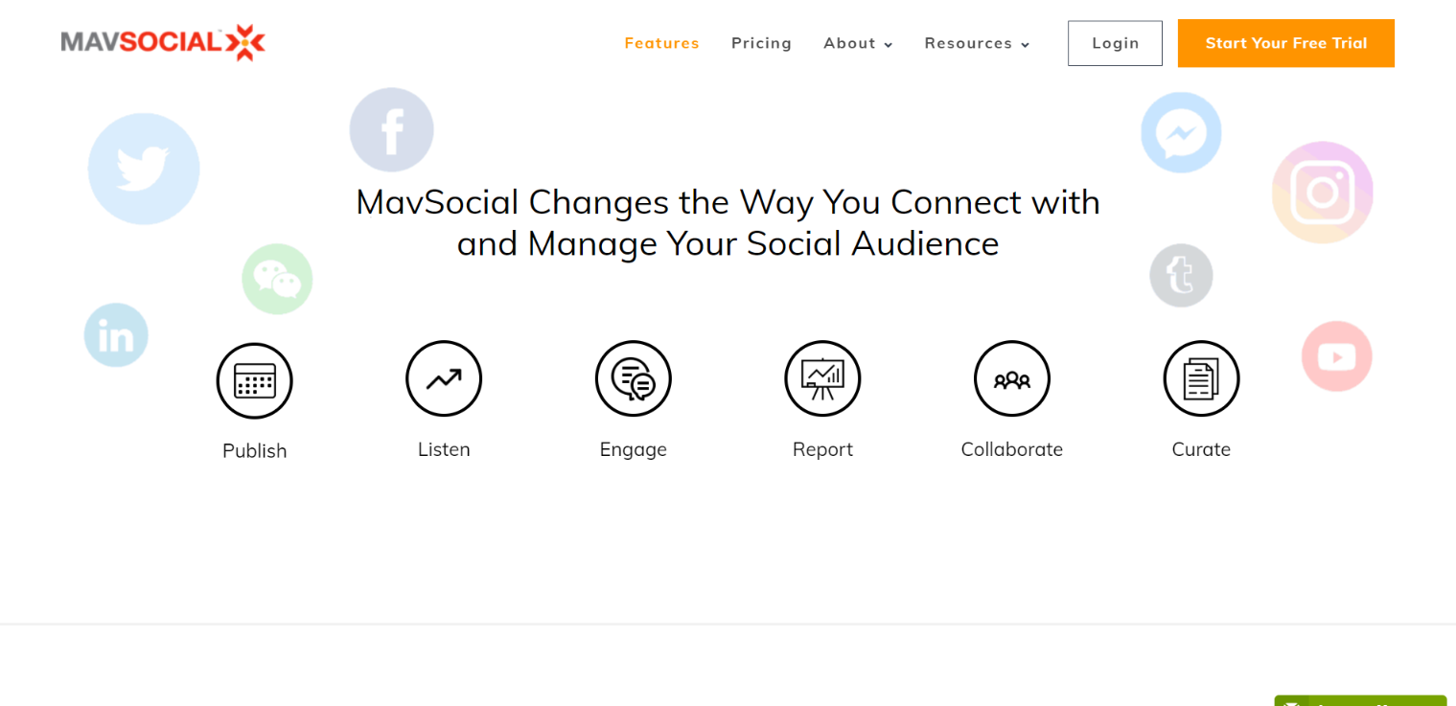Click the Report presentation chart icon

822,378
